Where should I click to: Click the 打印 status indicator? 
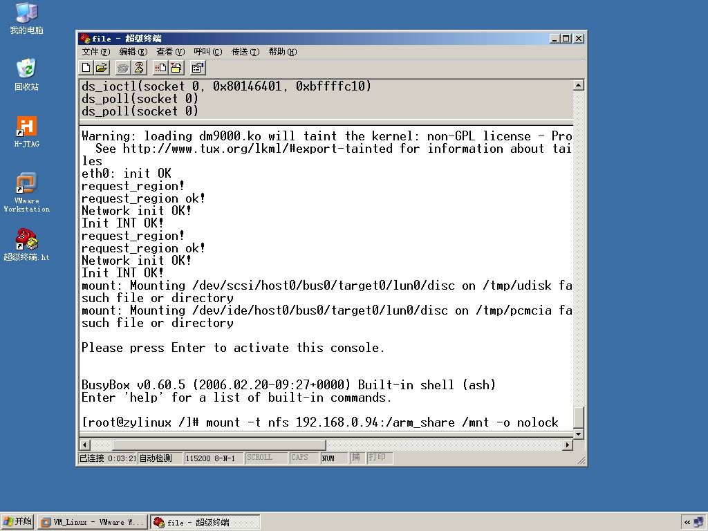coord(380,458)
